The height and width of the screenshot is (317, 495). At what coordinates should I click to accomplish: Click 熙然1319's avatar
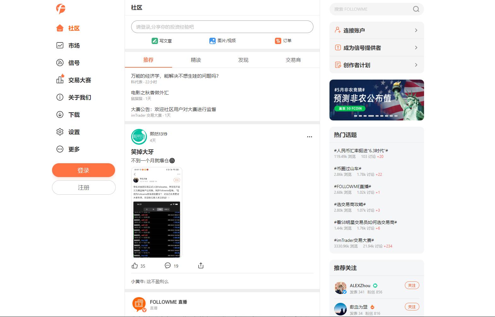[139, 136]
